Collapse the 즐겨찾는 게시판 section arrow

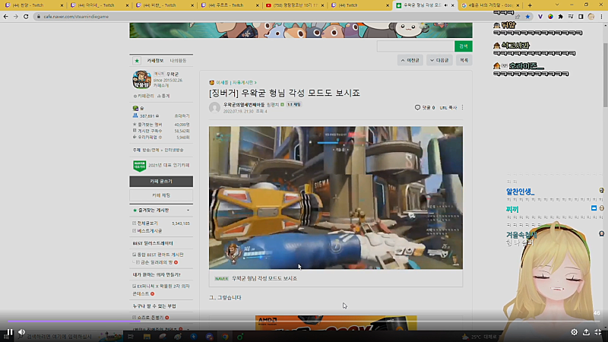pos(188,210)
